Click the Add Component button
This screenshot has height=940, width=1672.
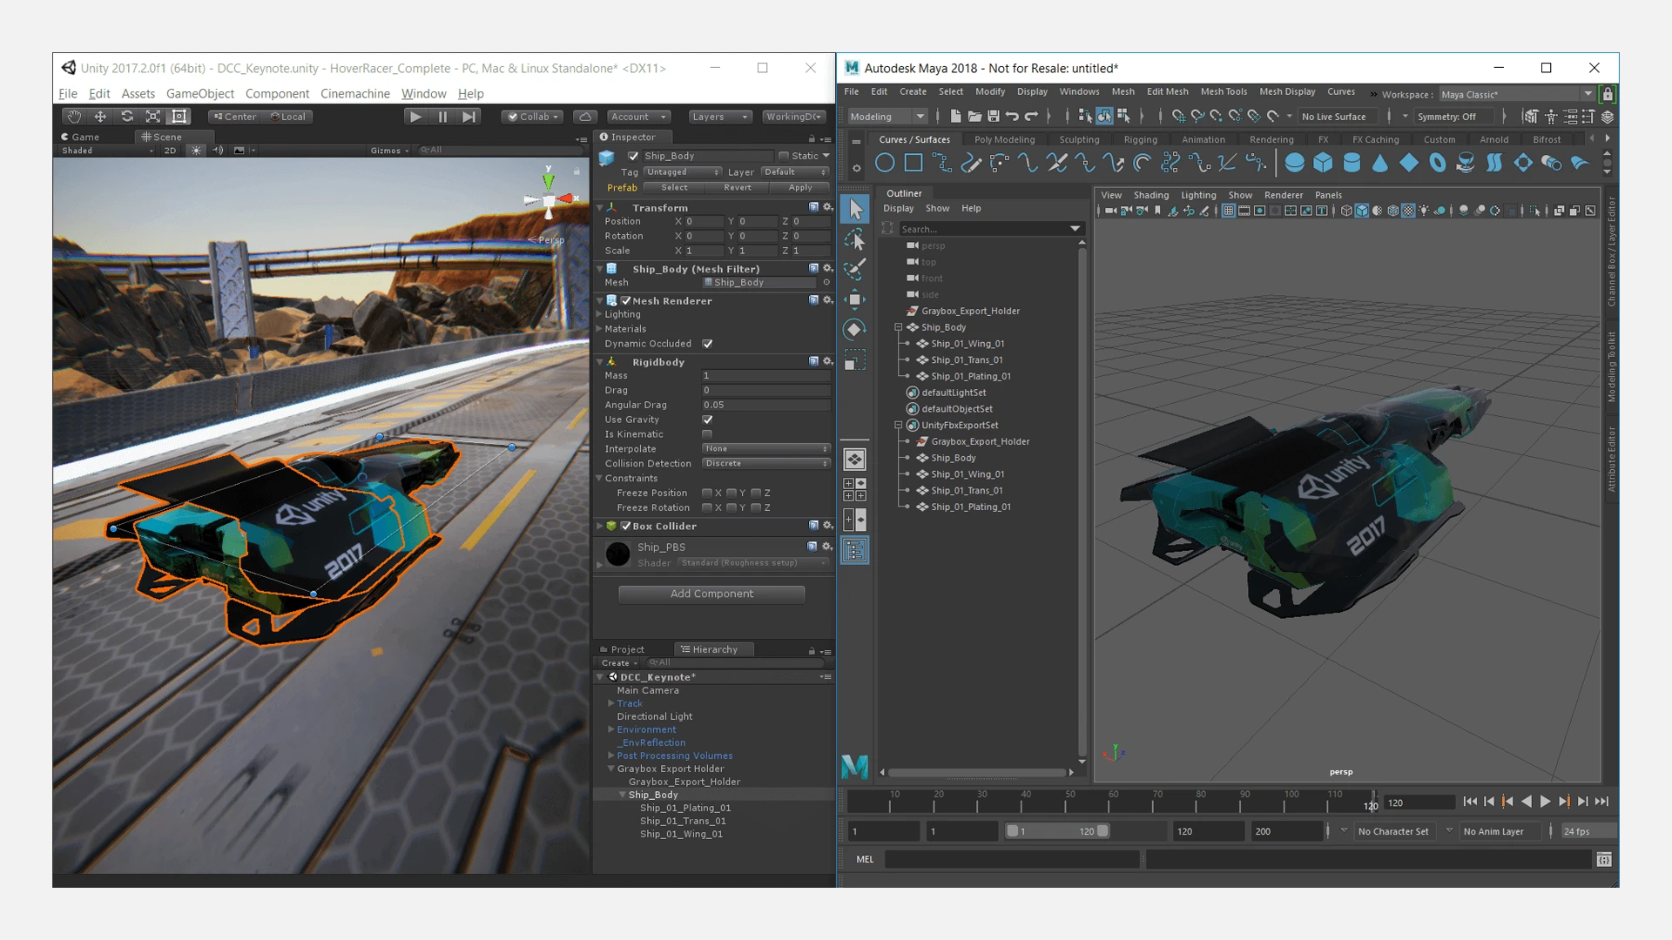[711, 594]
